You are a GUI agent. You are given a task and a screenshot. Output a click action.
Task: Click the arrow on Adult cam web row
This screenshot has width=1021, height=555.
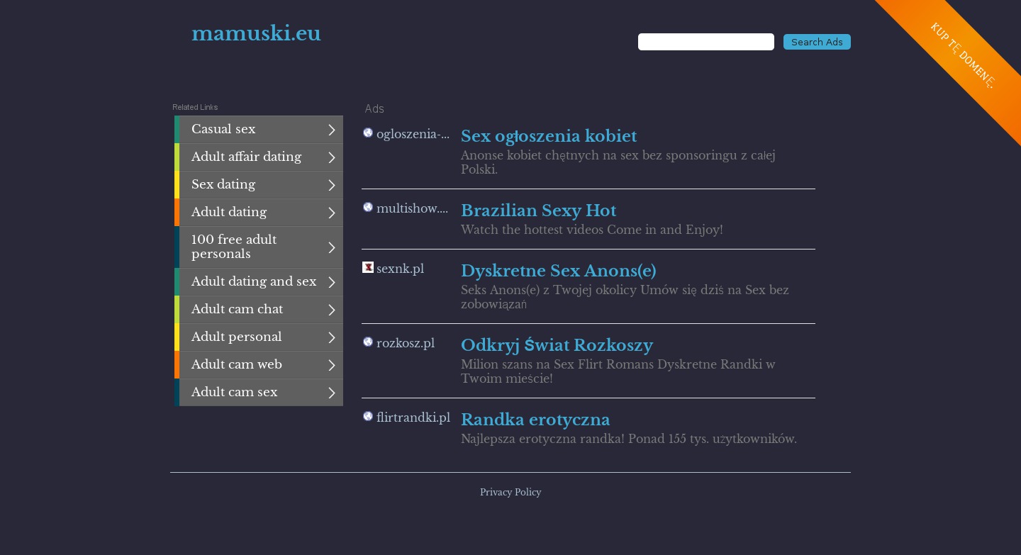coord(331,365)
